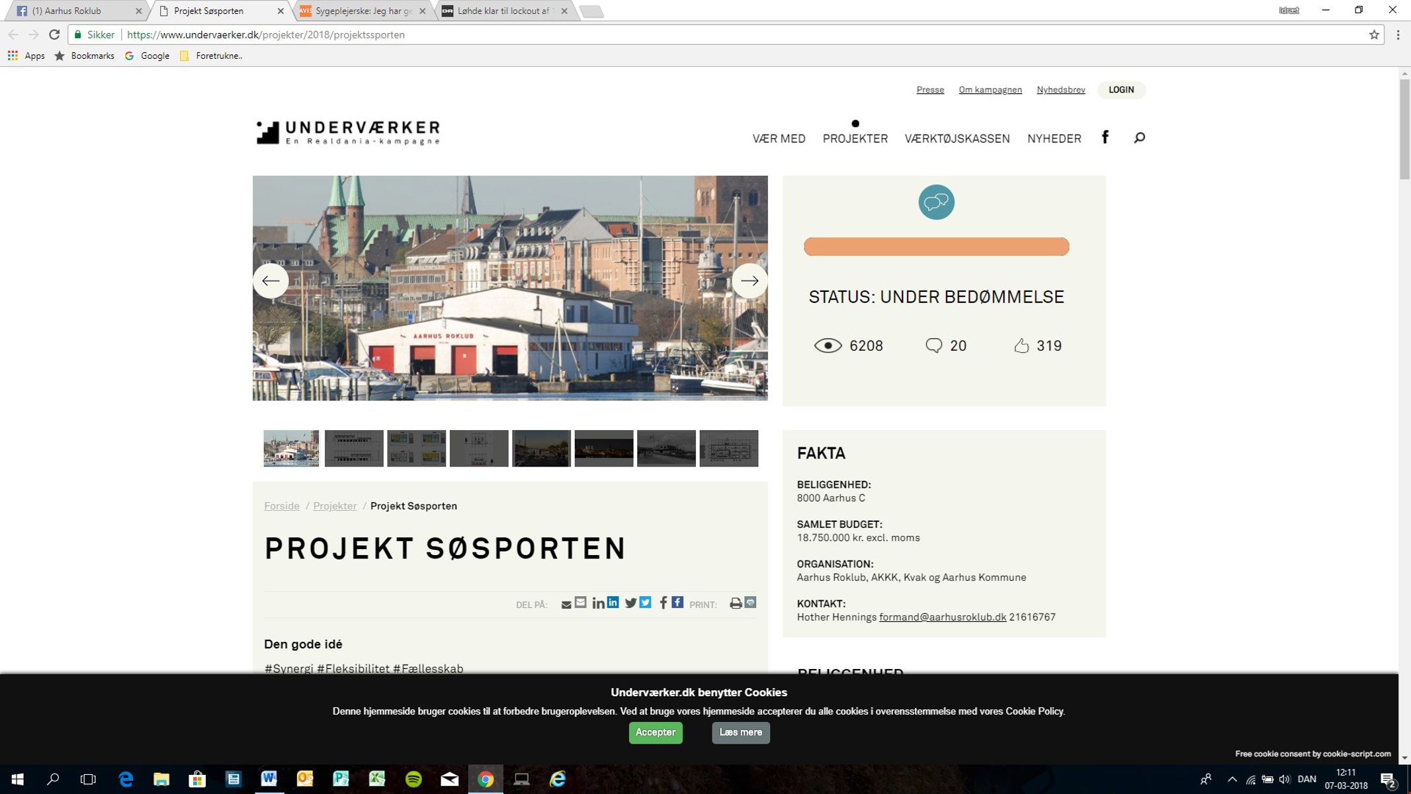The image size is (1411, 794).
Task: Open the Mail app in the taskbar
Action: (450, 779)
